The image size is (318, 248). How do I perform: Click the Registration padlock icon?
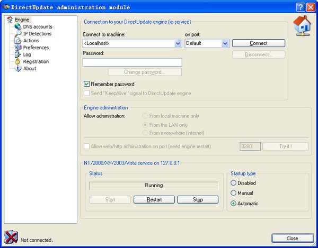tap(17, 61)
